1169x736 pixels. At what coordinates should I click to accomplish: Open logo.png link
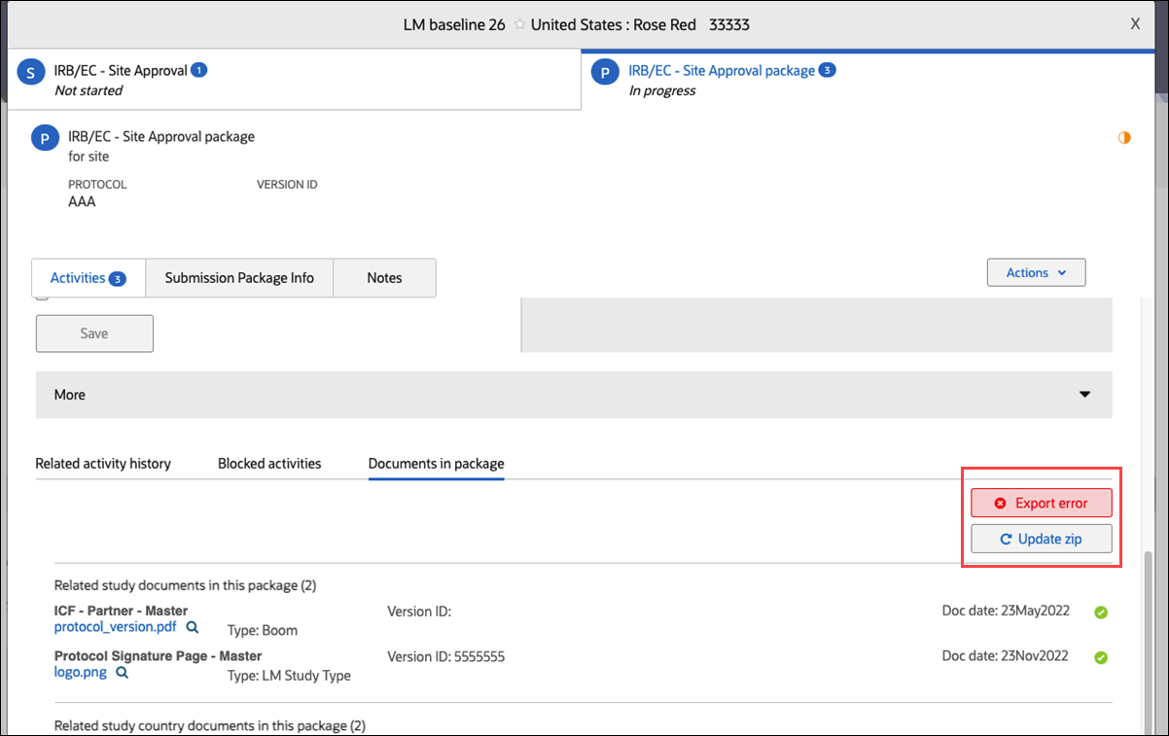pyautogui.click(x=81, y=672)
